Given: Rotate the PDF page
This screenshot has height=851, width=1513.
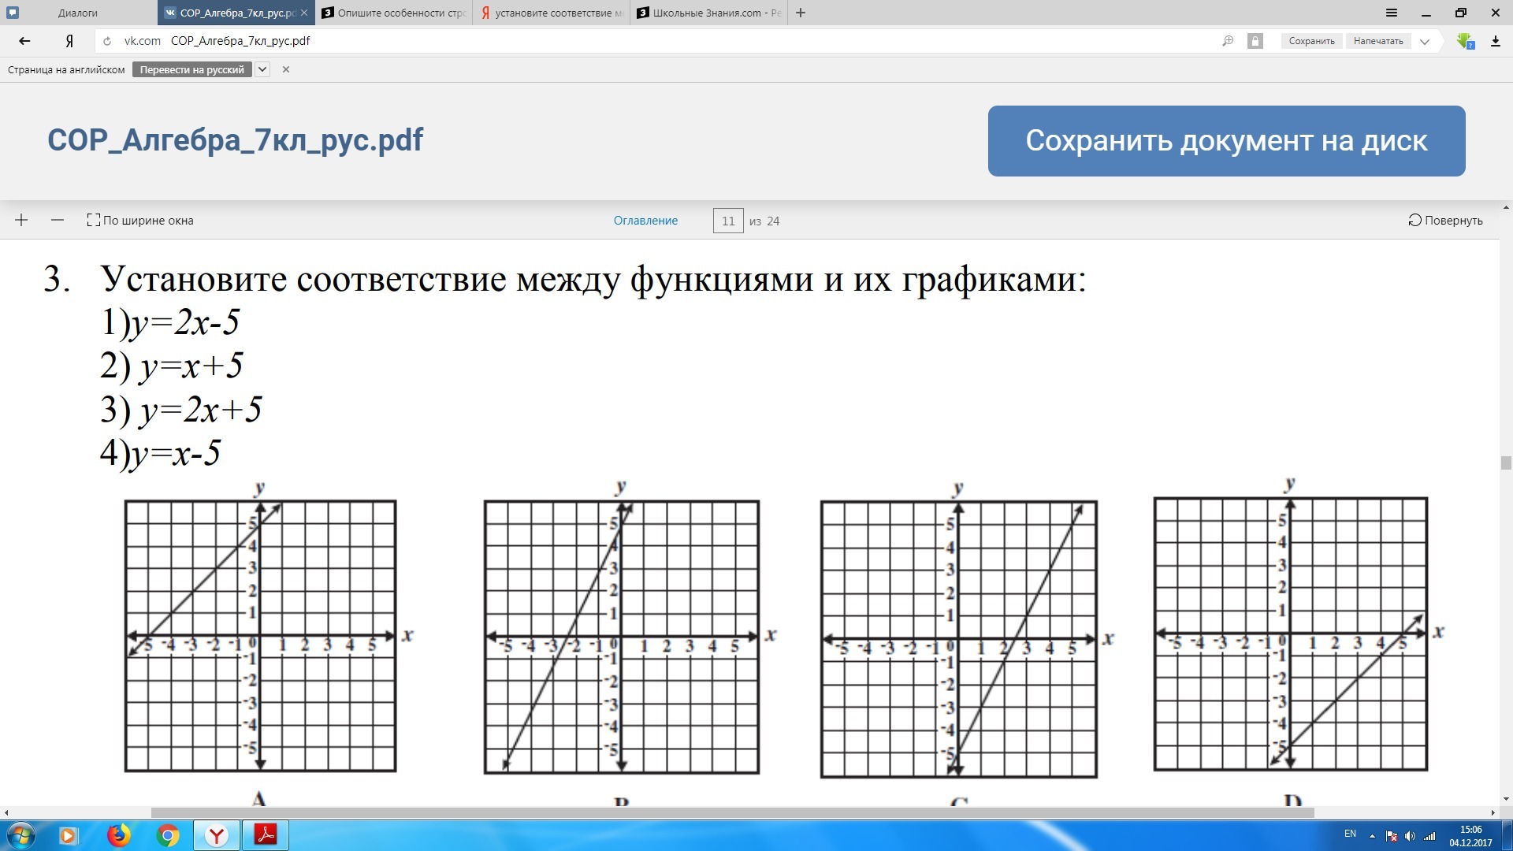Looking at the screenshot, I should point(1444,220).
